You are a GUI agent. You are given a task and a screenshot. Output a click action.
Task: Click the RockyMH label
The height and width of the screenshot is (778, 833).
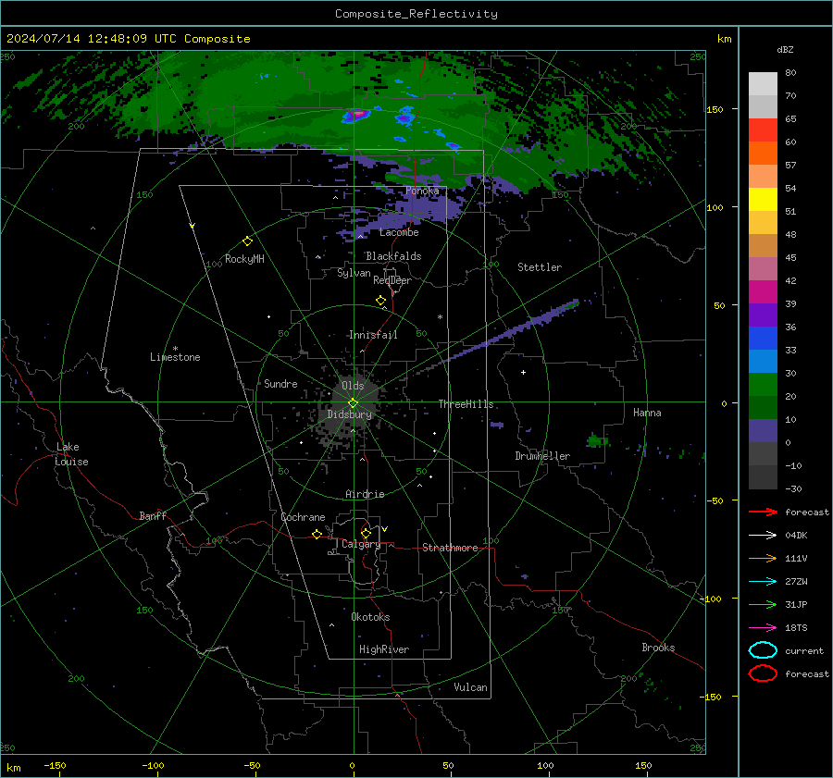(x=244, y=259)
